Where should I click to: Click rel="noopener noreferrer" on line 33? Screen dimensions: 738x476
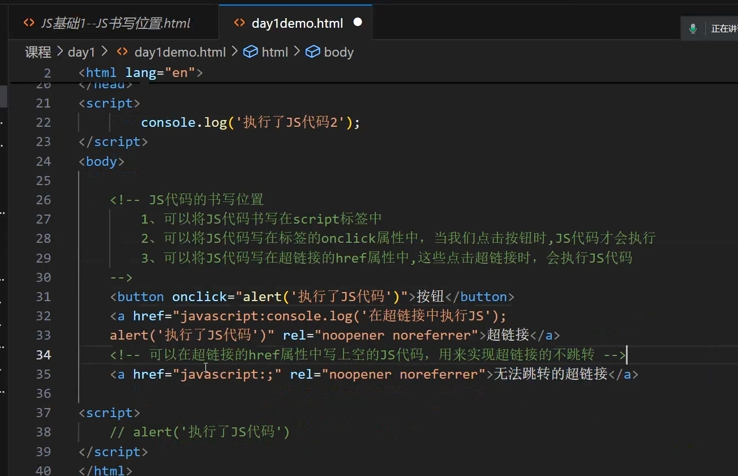380,336
